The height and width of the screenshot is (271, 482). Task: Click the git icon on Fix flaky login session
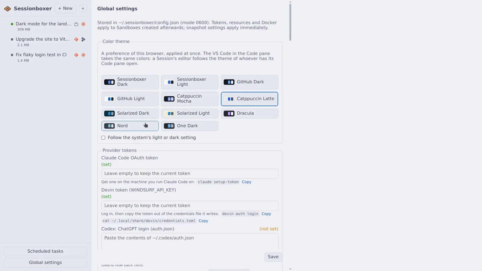[x=76, y=55]
